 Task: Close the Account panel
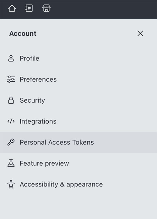tap(140, 33)
